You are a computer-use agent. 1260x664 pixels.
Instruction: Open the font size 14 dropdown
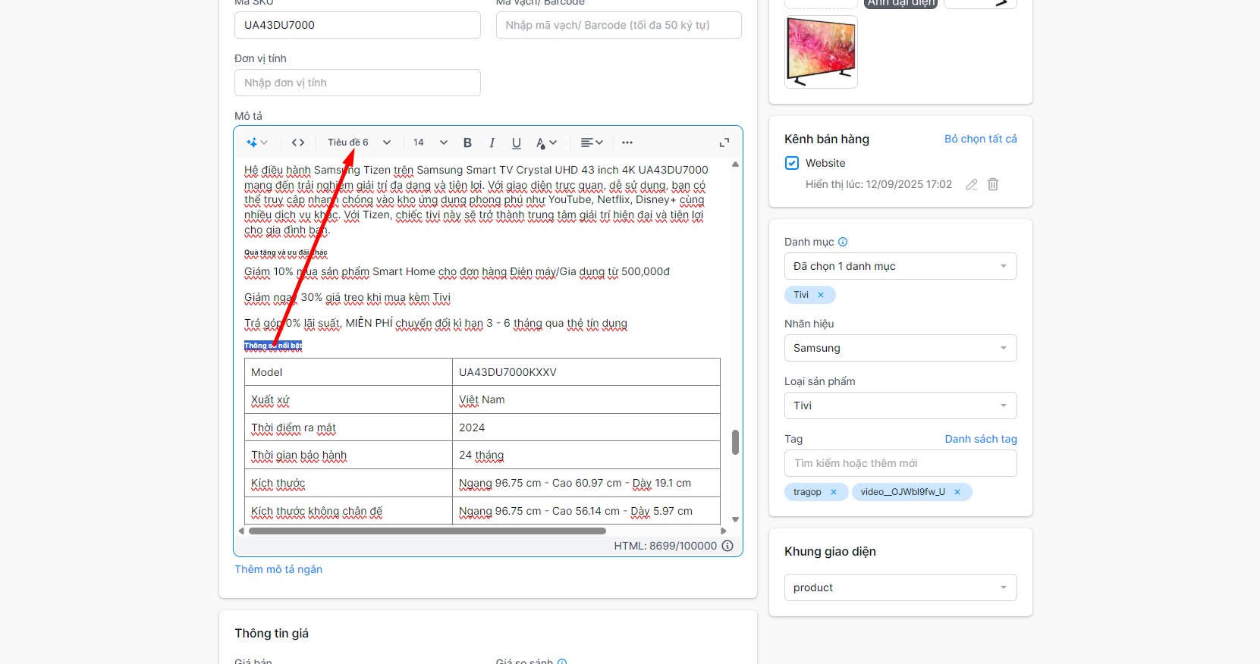pyautogui.click(x=430, y=143)
